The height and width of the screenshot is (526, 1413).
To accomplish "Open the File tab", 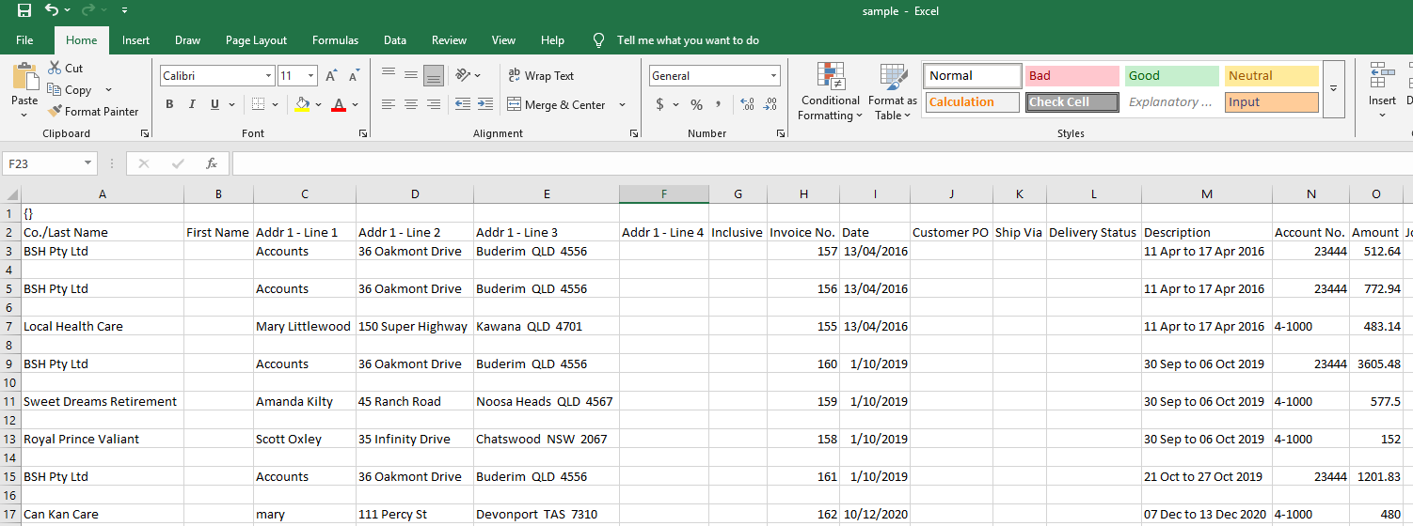I will [24, 40].
